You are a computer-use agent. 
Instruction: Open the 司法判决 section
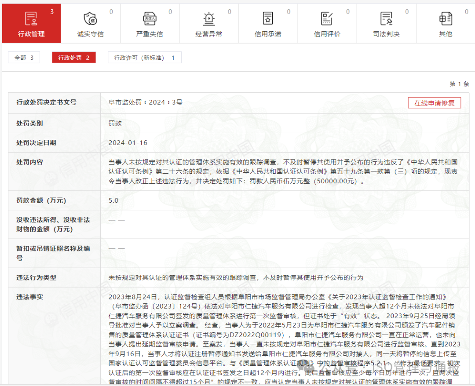[x=386, y=23]
